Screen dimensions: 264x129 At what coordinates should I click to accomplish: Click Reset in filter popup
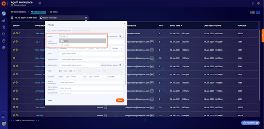tap(50, 101)
